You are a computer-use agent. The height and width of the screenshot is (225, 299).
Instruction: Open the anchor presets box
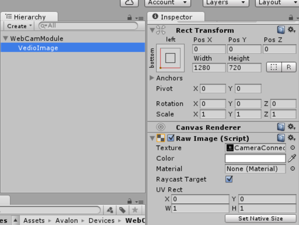coord(170,58)
